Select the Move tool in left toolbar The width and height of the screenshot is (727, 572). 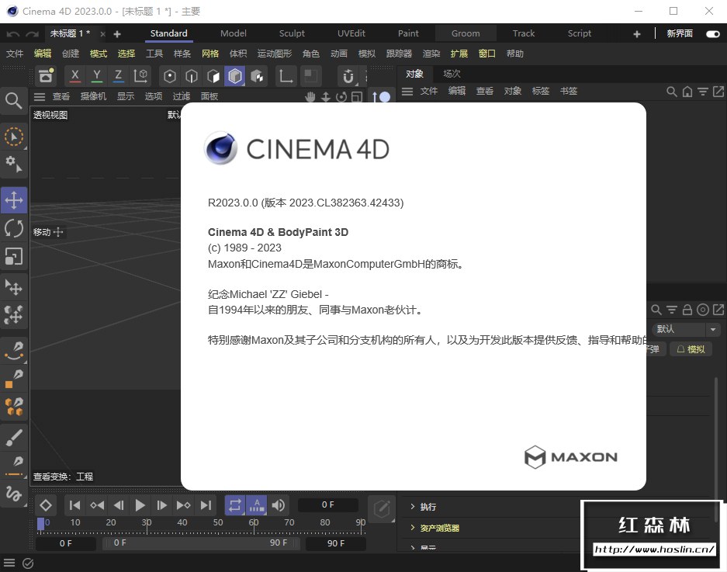14,200
